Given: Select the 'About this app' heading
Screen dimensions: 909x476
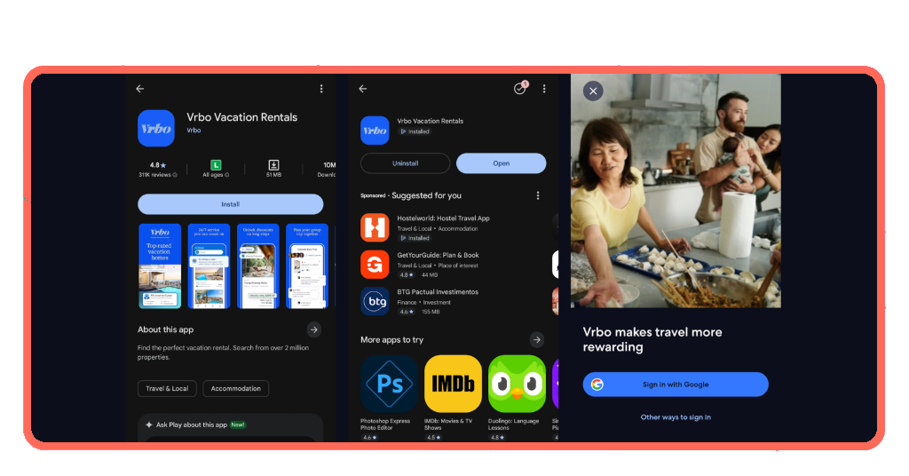Looking at the screenshot, I should coord(165,329).
